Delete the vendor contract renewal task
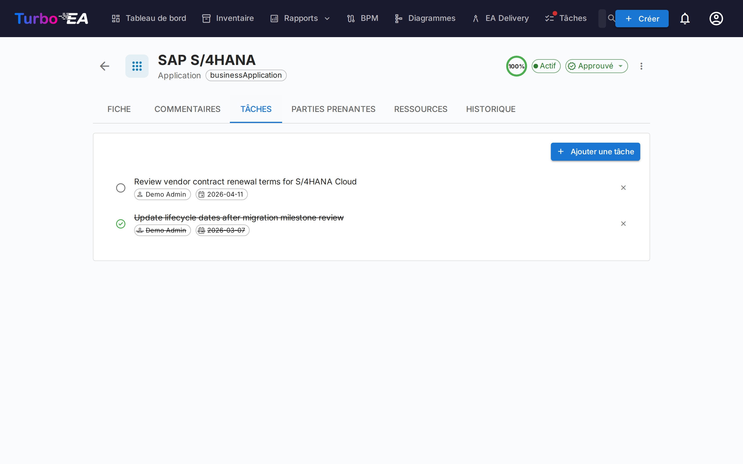 click(x=623, y=188)
